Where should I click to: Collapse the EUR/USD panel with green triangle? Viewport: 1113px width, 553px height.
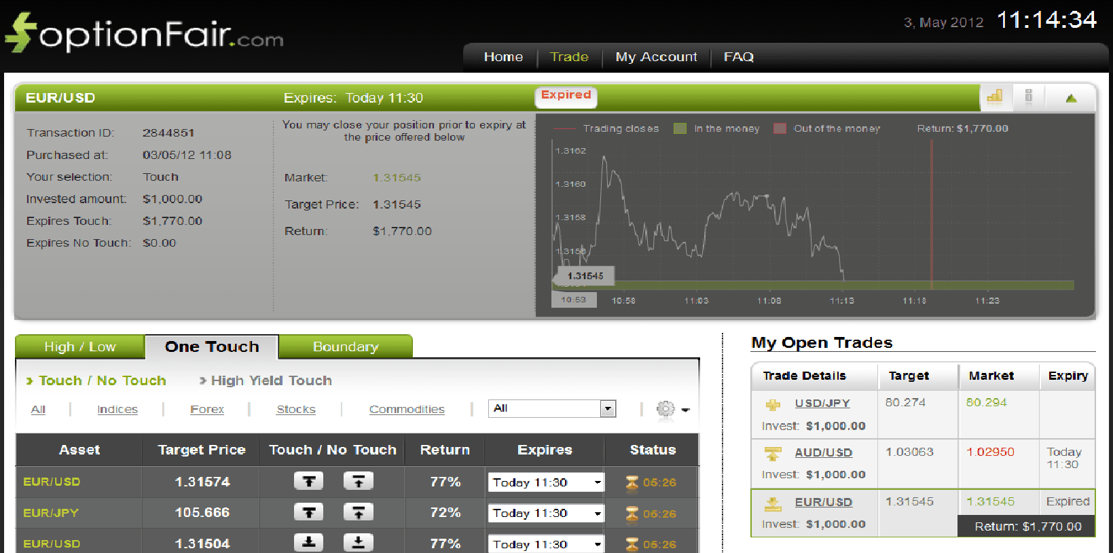point(1071,98)
